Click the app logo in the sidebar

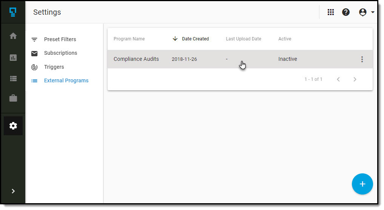pyautogui.click(x=13, y=12)
